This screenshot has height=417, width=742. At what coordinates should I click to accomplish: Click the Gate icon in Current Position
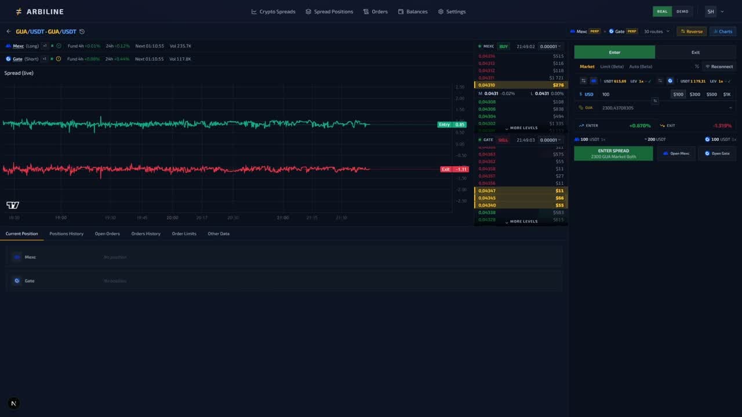click(17, 281)
